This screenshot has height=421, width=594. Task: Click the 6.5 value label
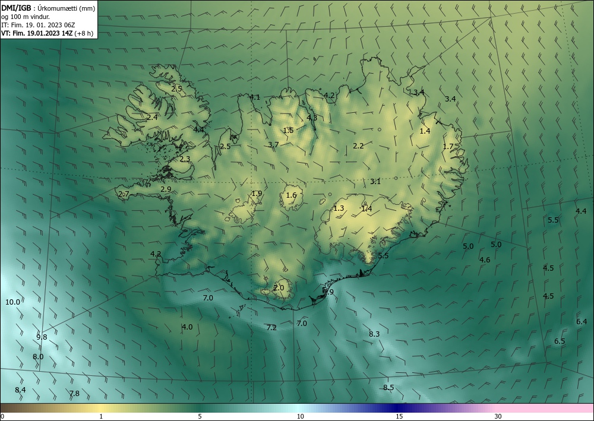point(560,341)
